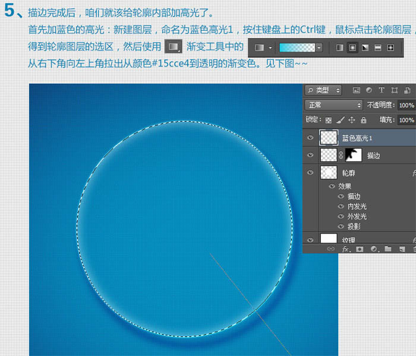Lock image pixels brush icon

pyautogui.click(x=341, y=120)
